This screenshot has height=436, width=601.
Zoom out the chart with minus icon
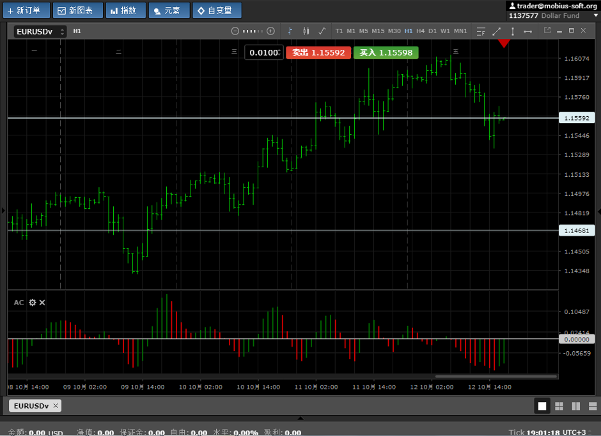point(235,31)
